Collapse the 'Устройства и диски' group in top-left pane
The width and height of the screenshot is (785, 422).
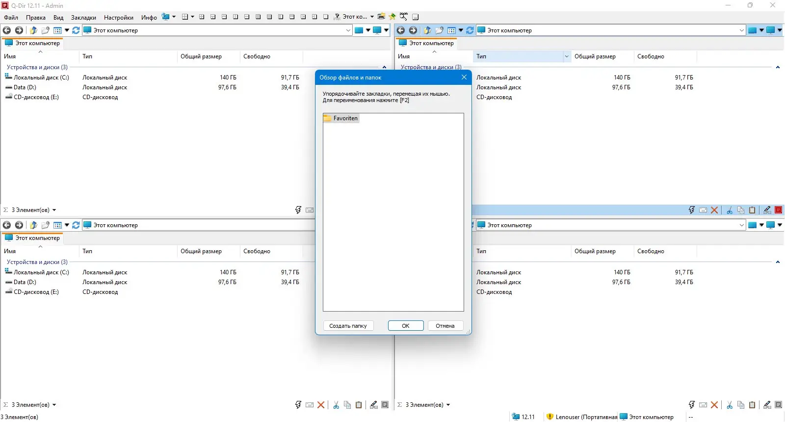click(384, 67)
